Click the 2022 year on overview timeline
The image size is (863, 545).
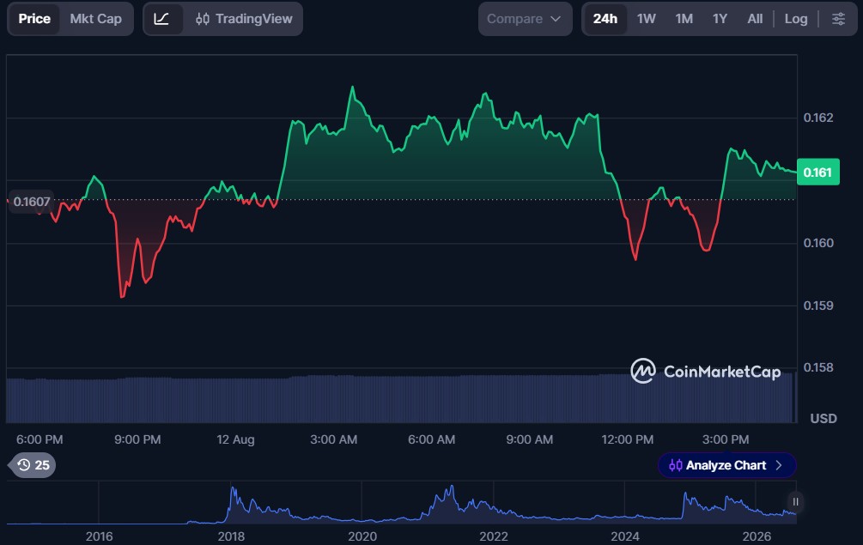click(494, 536)
